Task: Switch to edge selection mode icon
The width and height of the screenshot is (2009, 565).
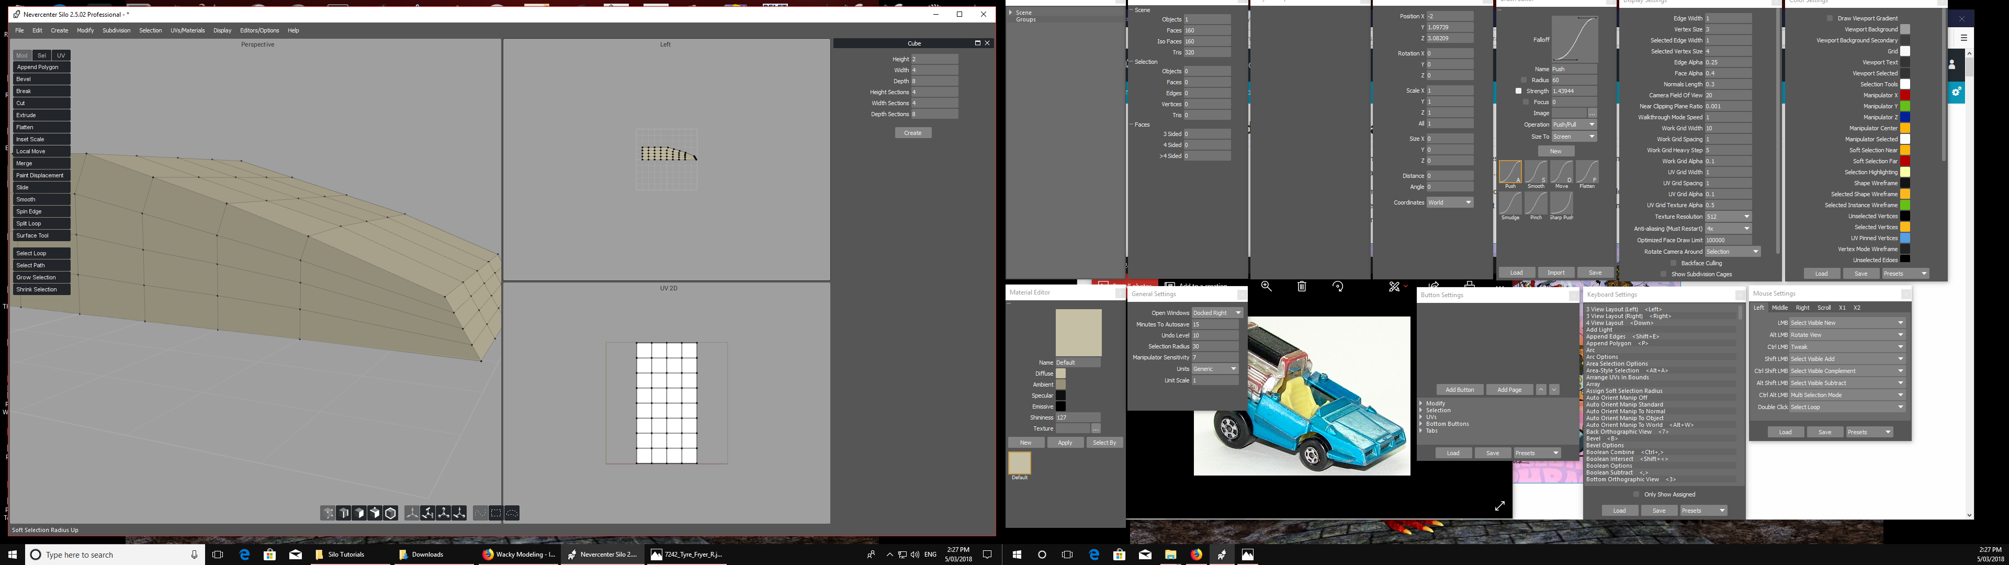Action: [x=344, y=514]
